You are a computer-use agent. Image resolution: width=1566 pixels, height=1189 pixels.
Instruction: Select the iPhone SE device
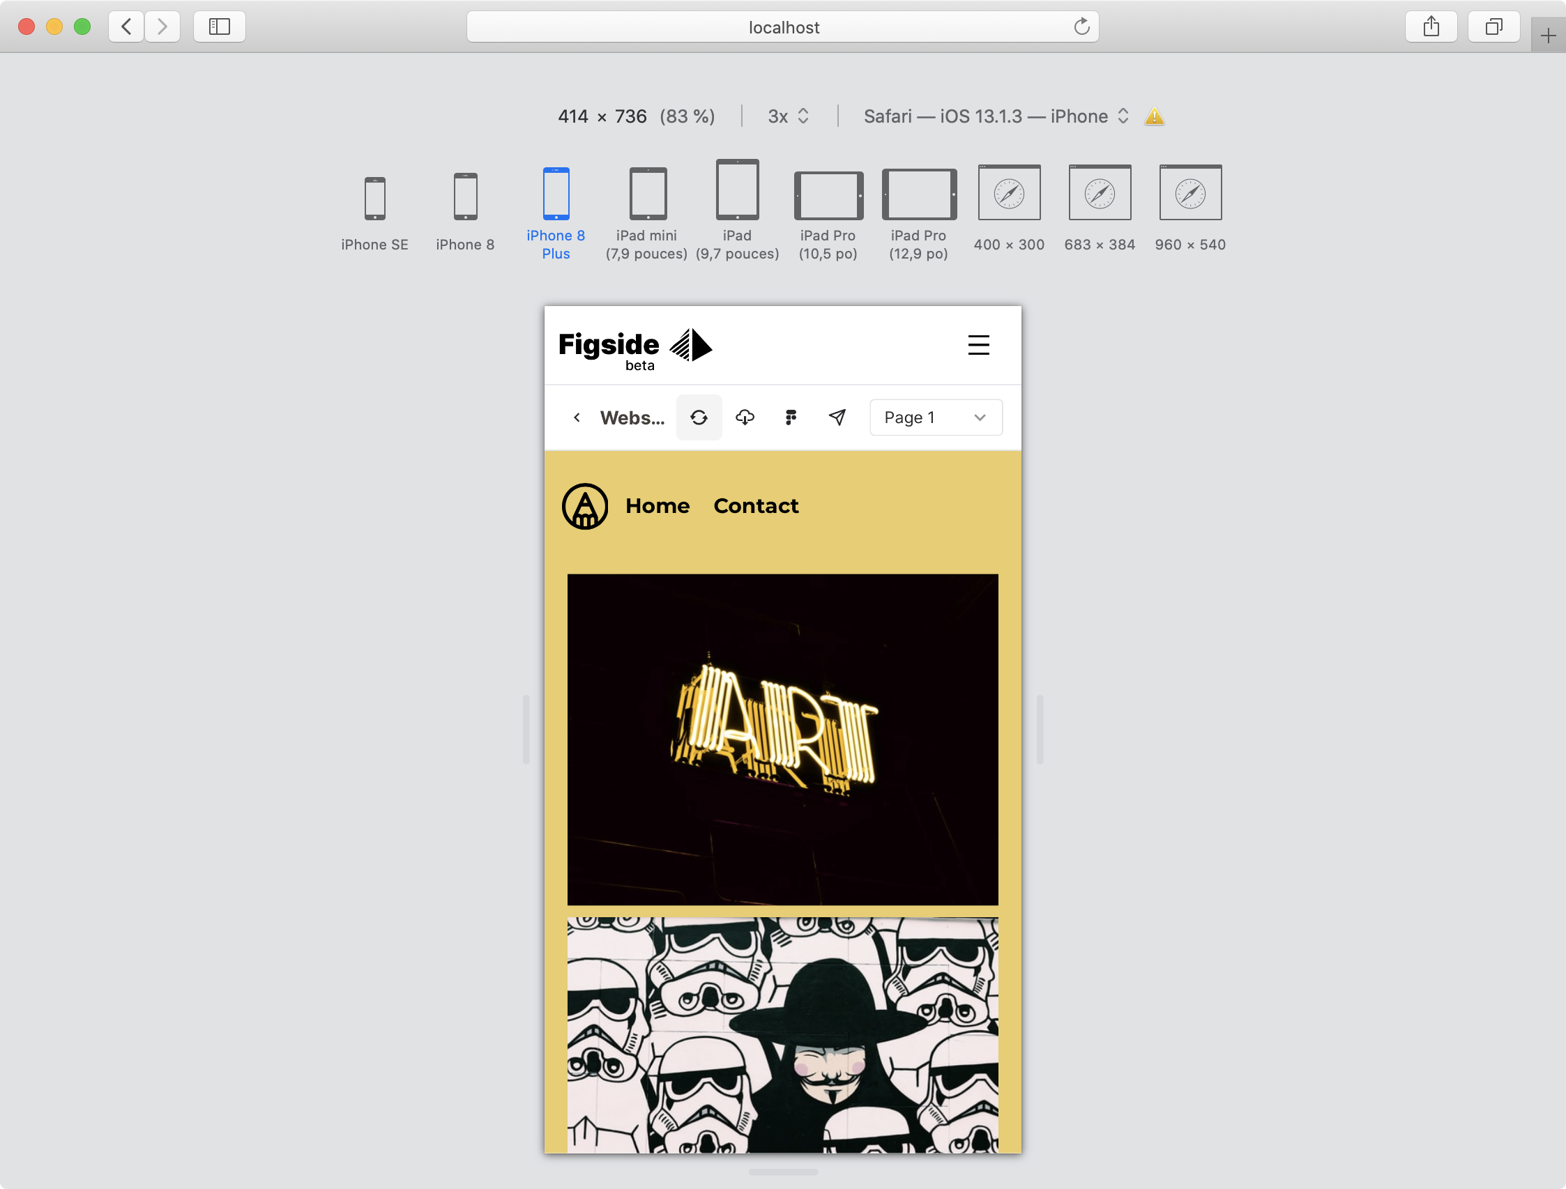click(374, 215)
